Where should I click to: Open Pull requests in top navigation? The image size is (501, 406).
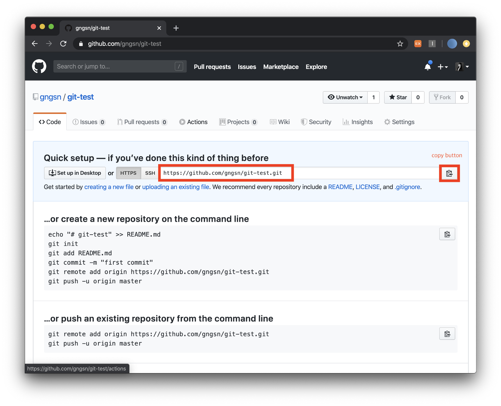212,67
